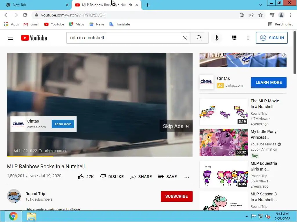Image resolution: width=297 pixels, height=222 pixels.
Task: Select the MLP Rainbow Rocks tab
Action: 103,5
